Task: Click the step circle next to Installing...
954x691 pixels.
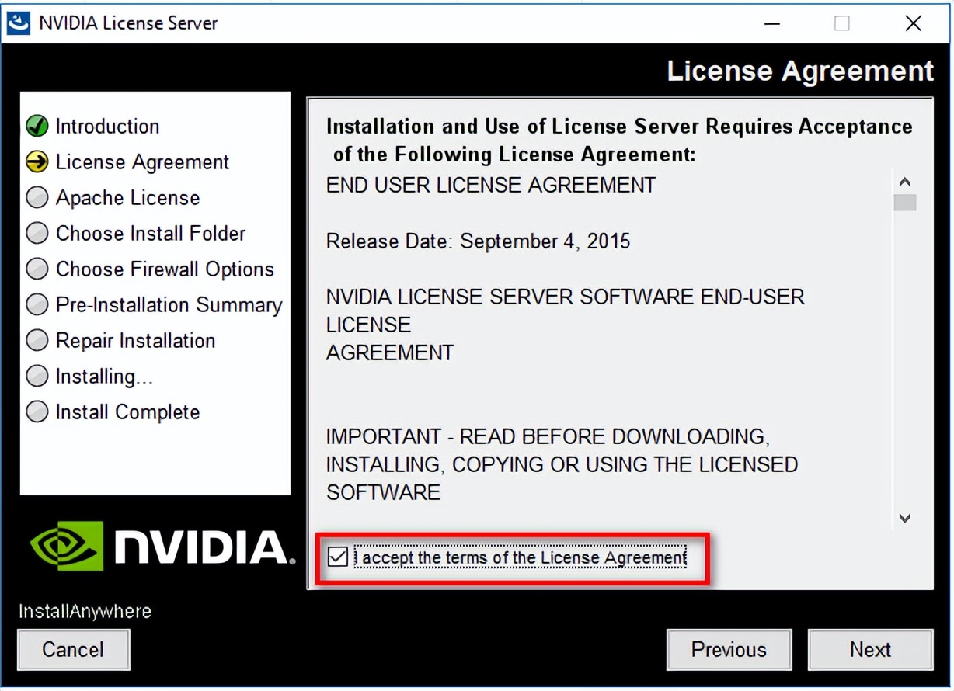Action: [x=37, y=376]
